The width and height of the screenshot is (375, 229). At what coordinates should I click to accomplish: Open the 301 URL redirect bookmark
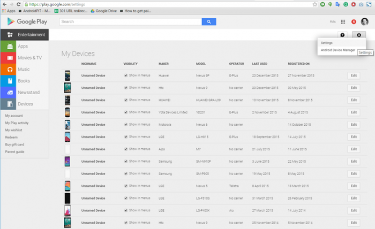(71, 11)
